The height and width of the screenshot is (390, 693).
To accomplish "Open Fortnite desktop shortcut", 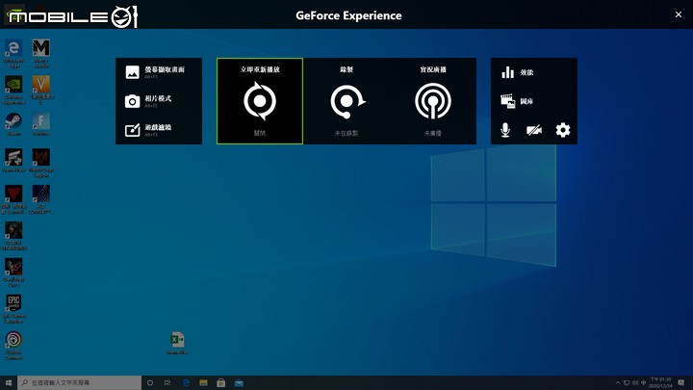I will click(x=41, y=124).
